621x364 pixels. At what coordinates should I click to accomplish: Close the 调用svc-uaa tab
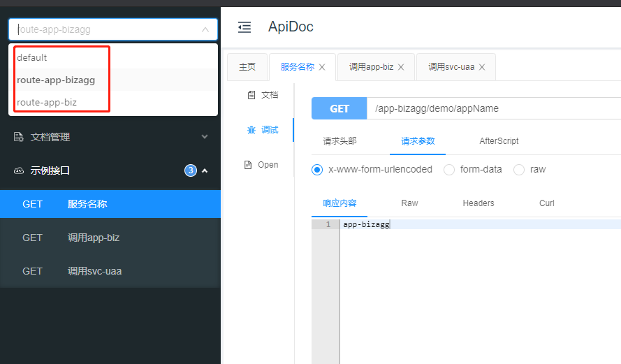pyautogui.click(x=482, y=67)
